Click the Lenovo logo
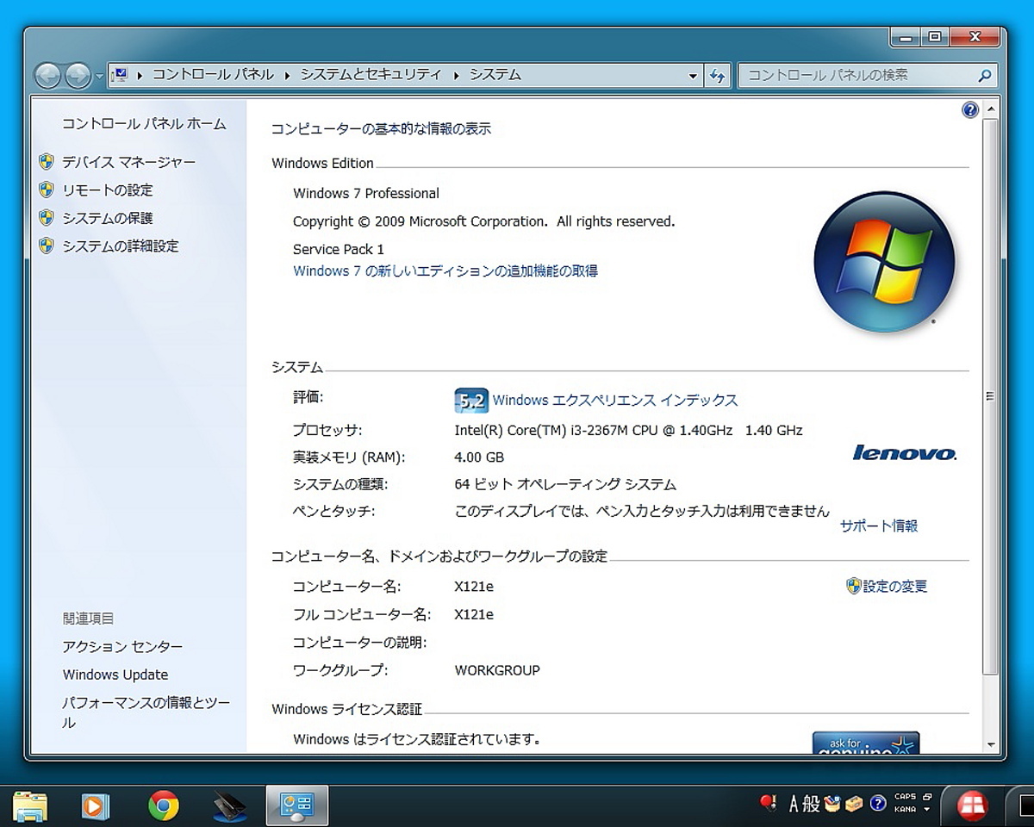1034x827 pixels. [905, 452]
